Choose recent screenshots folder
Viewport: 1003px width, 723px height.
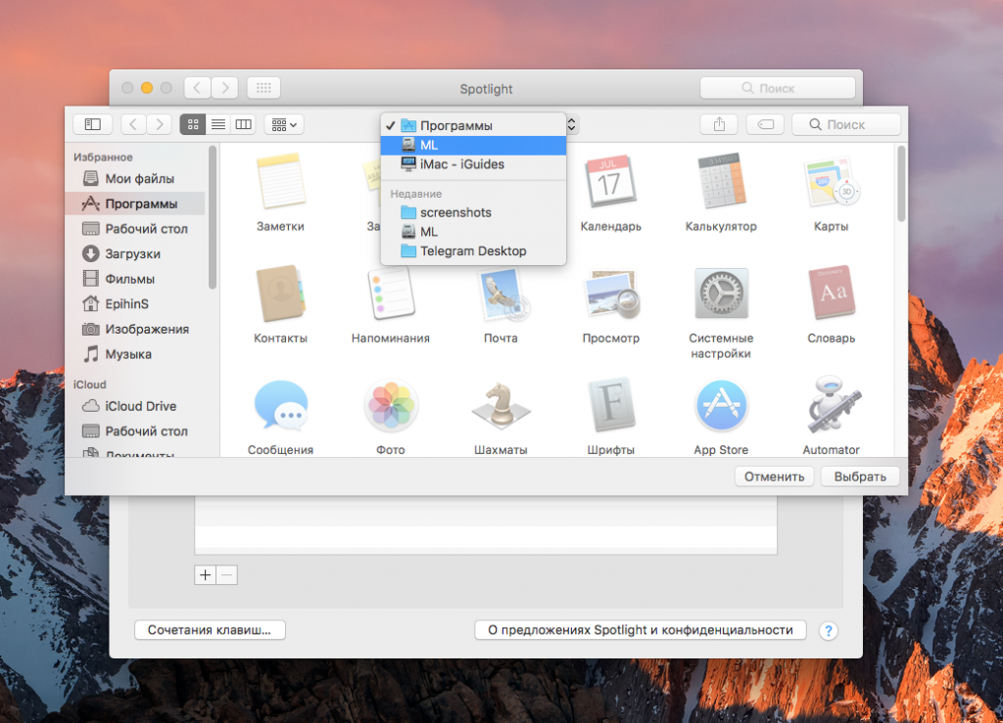473,212
